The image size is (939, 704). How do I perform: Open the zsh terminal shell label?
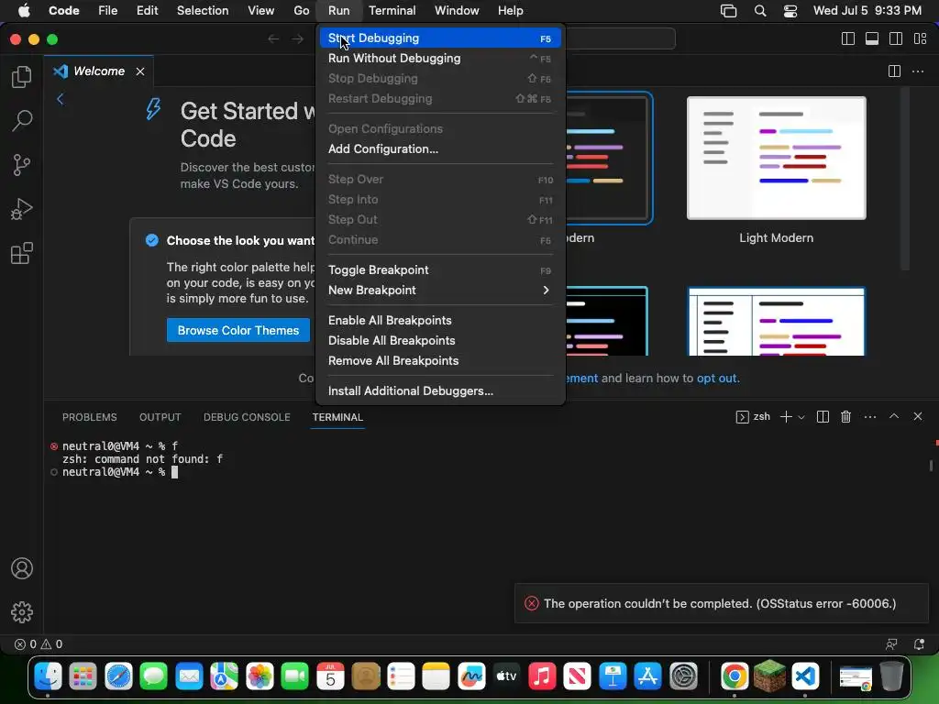pos(753,417)
